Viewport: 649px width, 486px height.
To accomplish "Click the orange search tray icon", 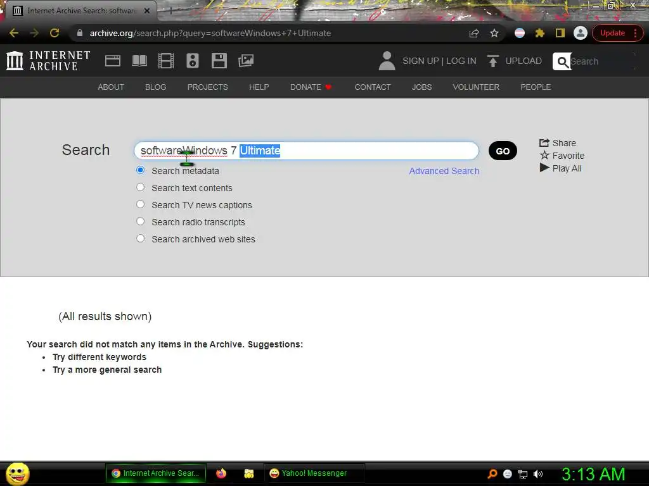I will click(492, 474).
